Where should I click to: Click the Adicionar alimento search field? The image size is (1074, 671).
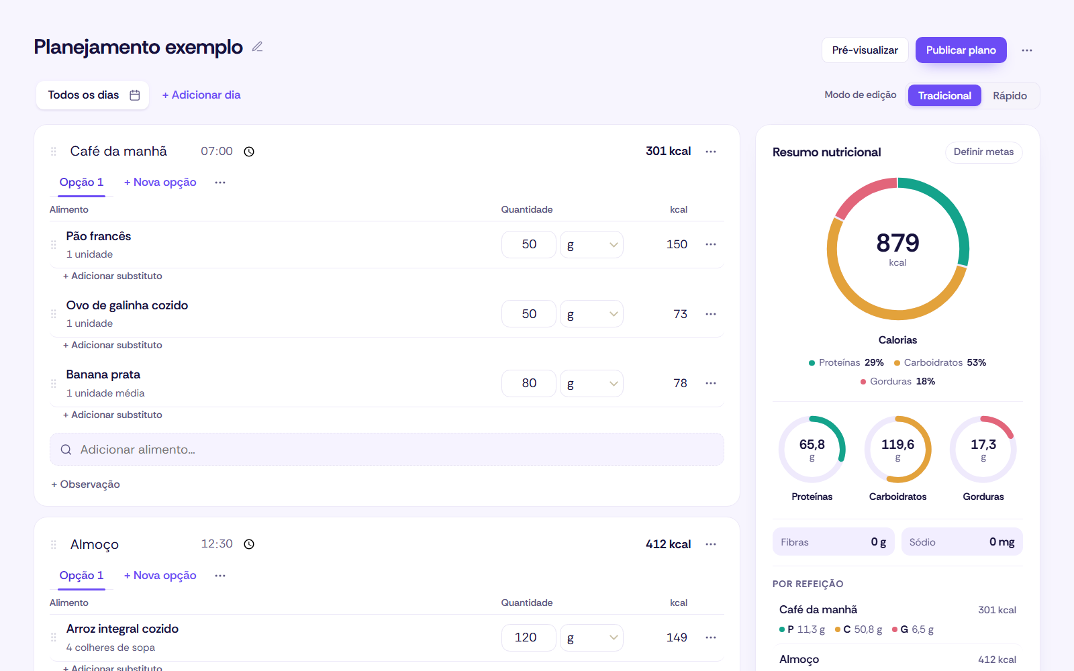[x=387, y=450]
